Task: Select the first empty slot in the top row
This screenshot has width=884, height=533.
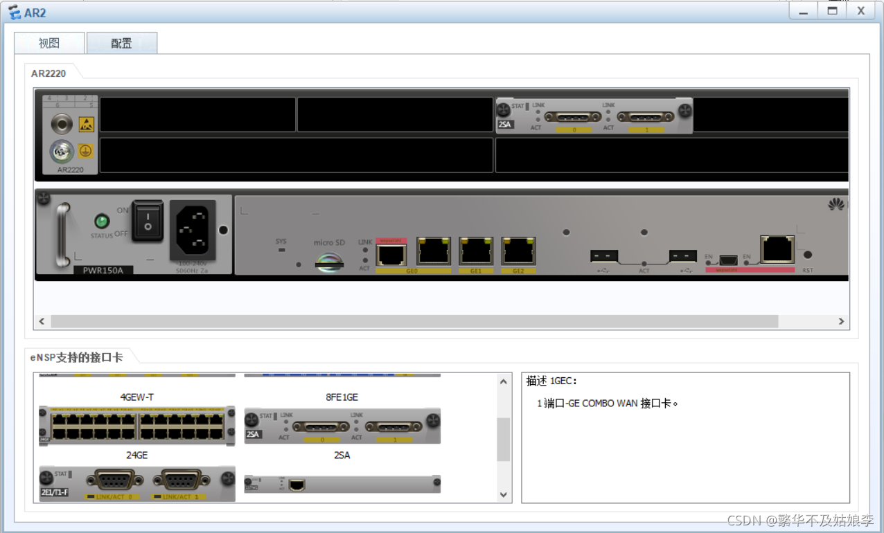Action: [x=198, y=115]
